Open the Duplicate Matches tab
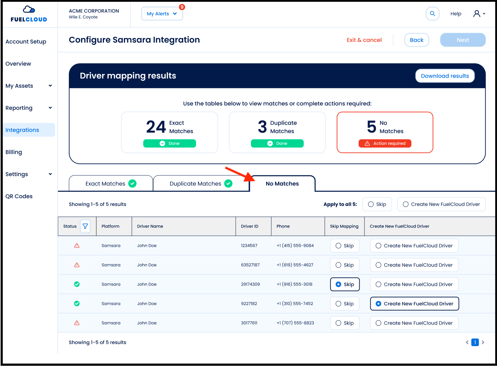This screenshot has width=497, height=366. coord(195,183)
